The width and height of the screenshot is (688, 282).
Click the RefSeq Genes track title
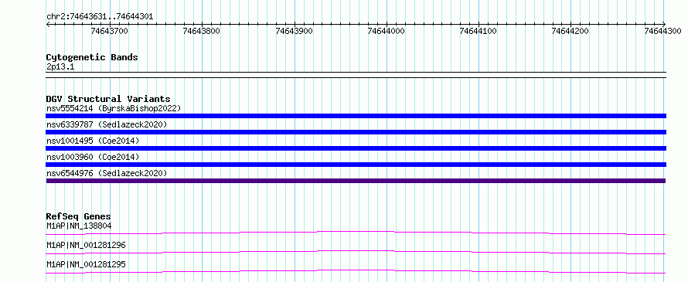(79, 216)
